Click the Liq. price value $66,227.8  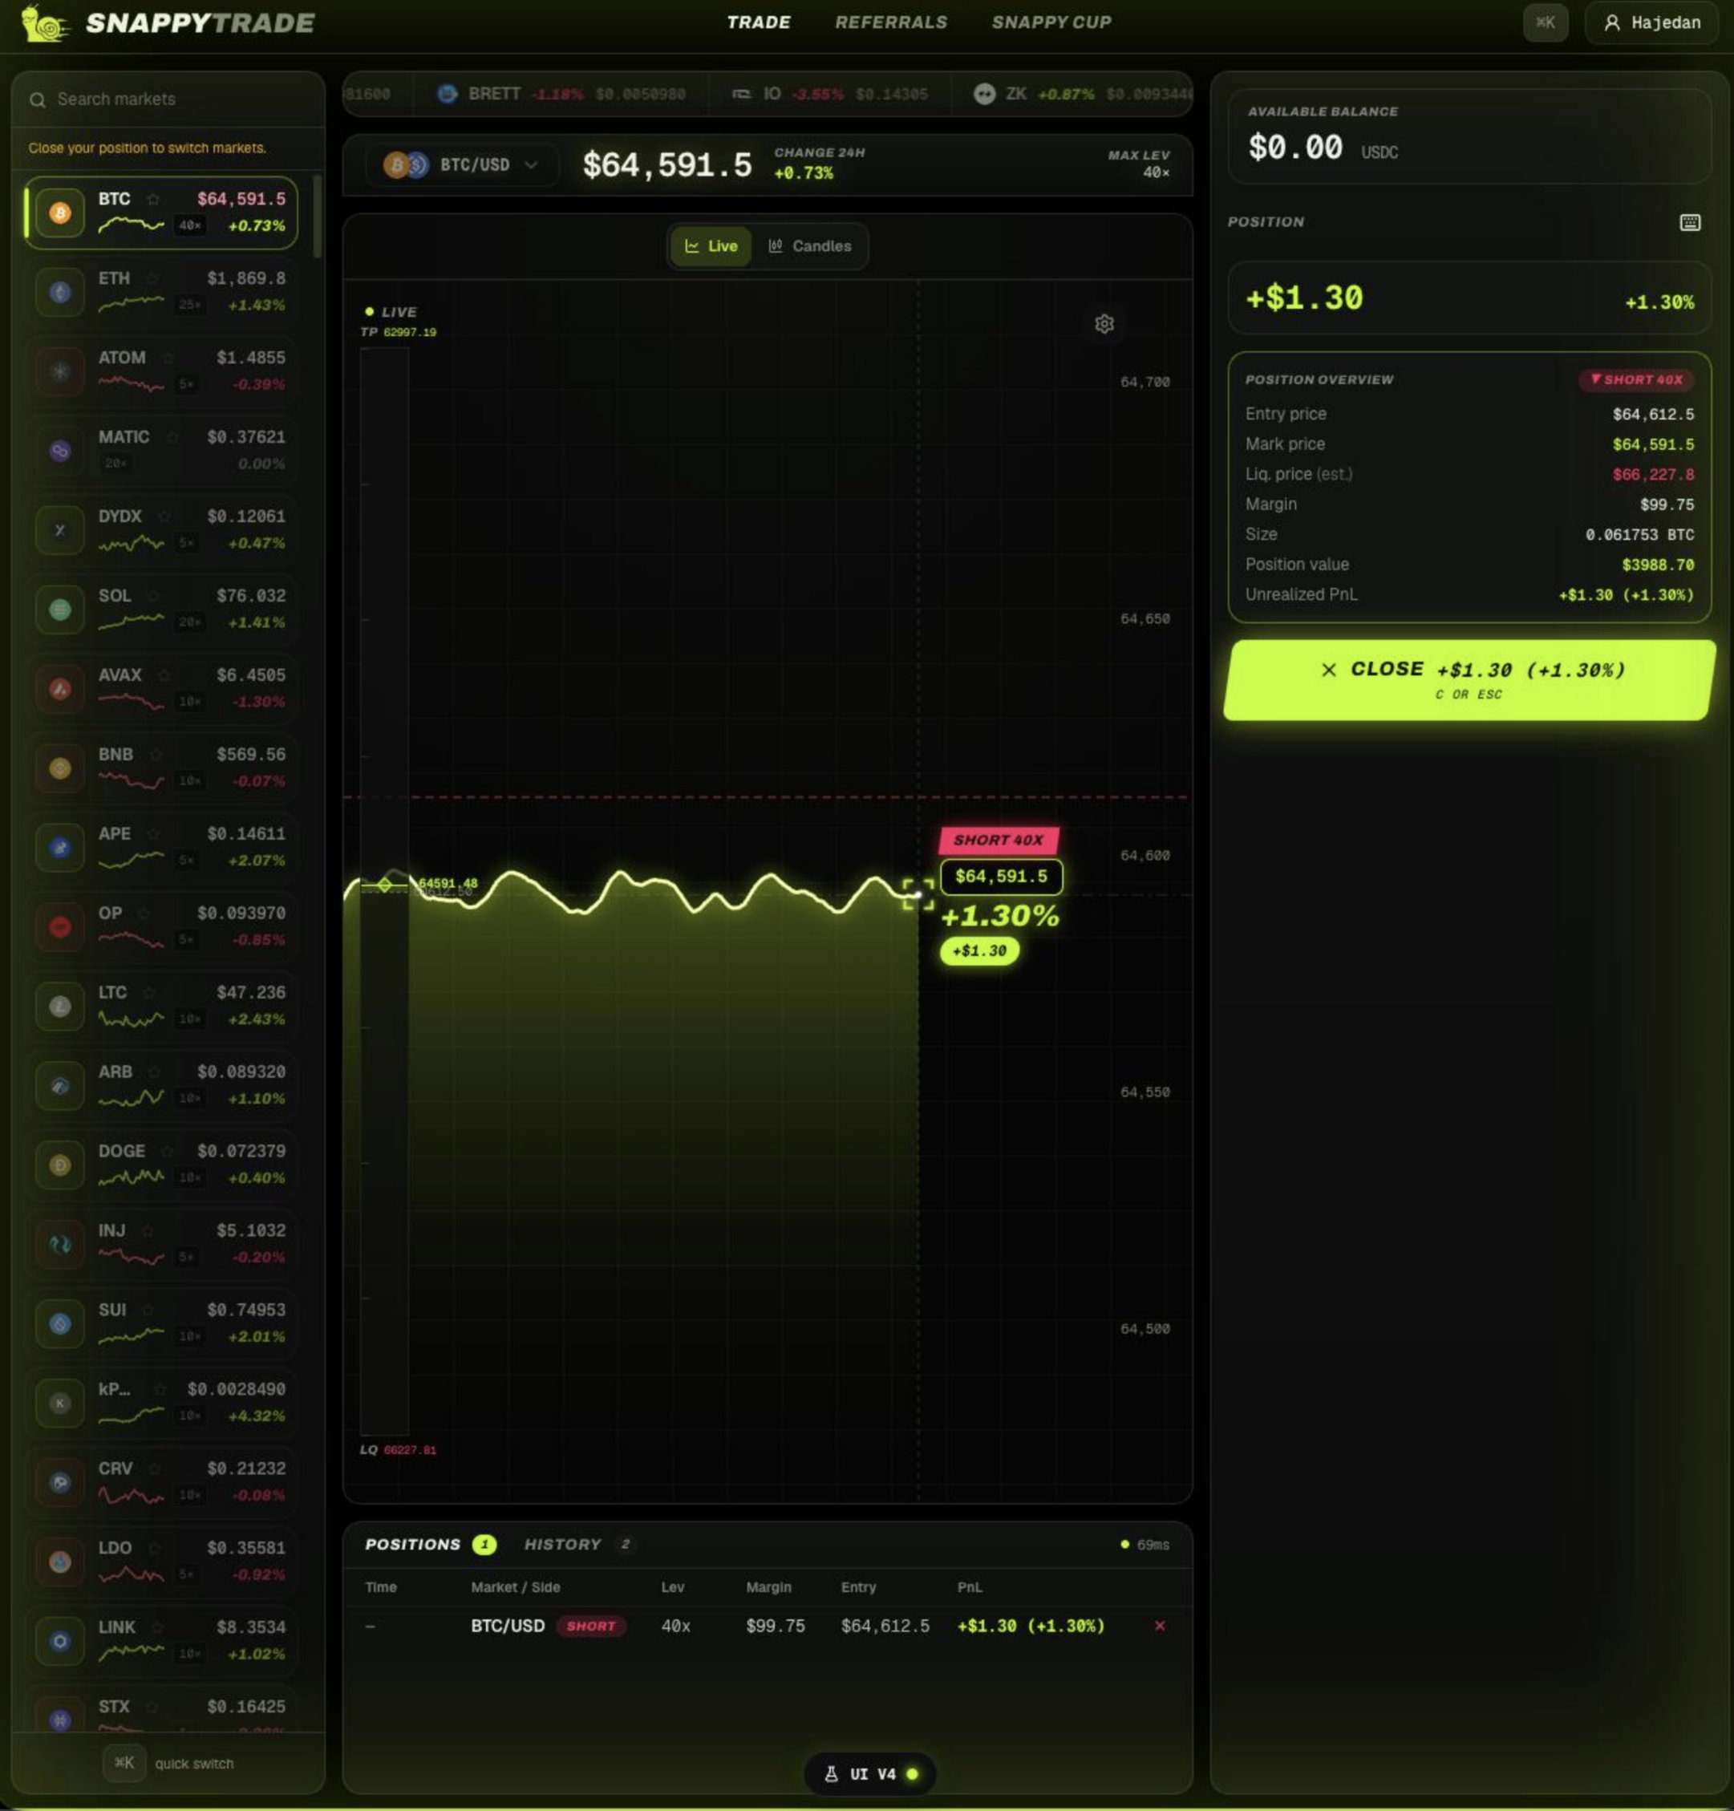(x=1653, y=475)
